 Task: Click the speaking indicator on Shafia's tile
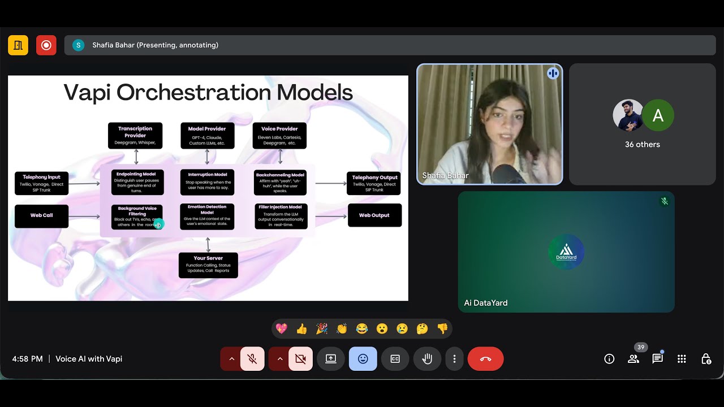[x=553, y=73]
